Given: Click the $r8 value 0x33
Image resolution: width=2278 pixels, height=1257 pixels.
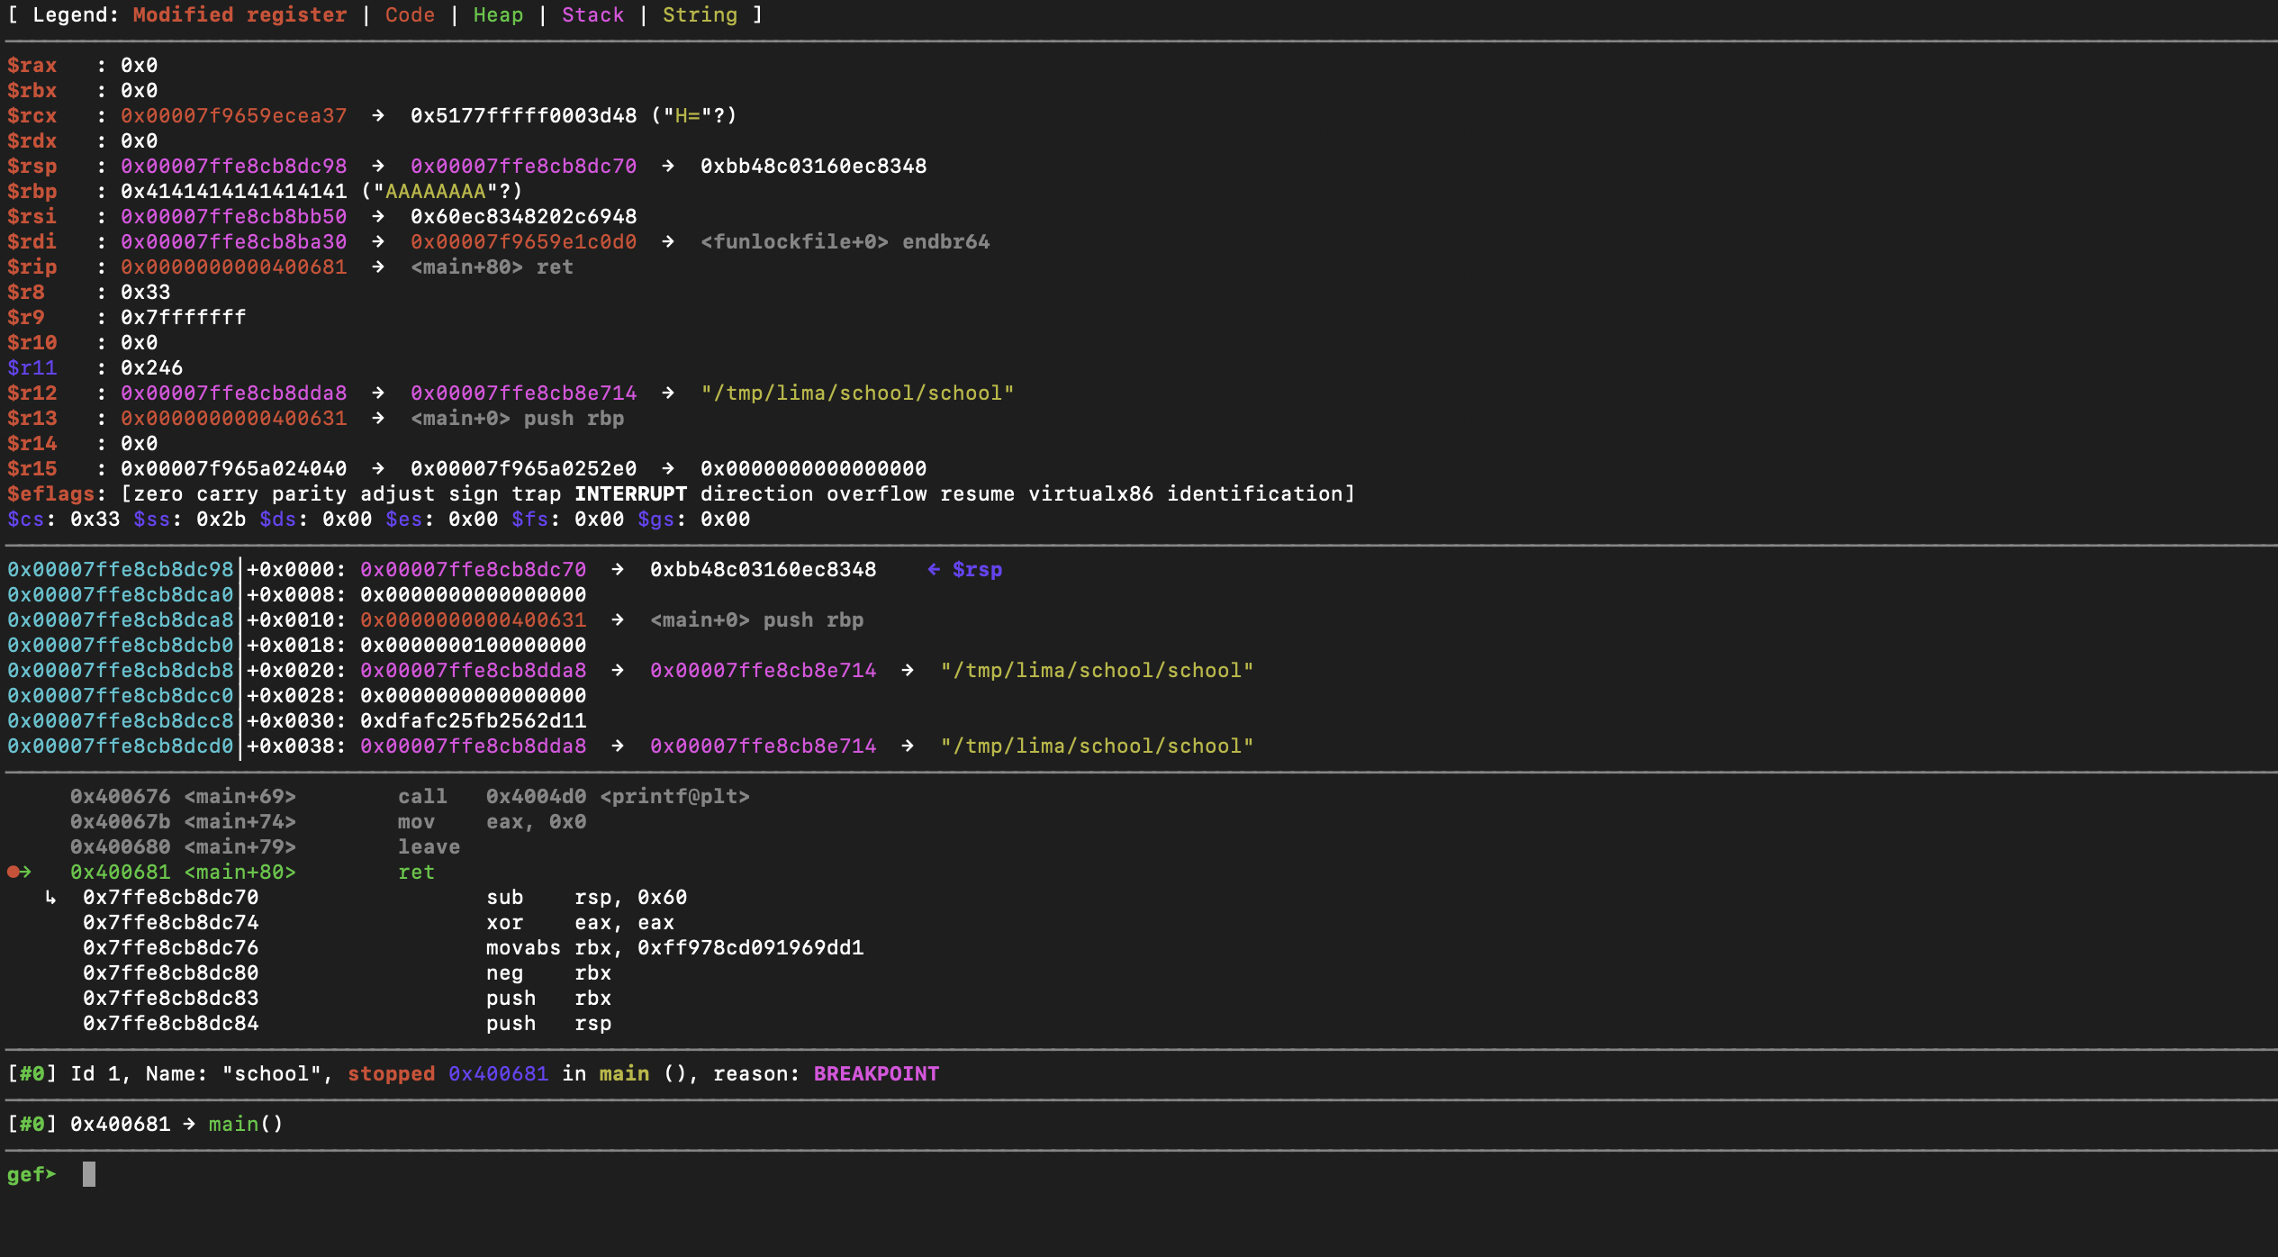Looking at the screenshot, I should click(x=145, y=293).
